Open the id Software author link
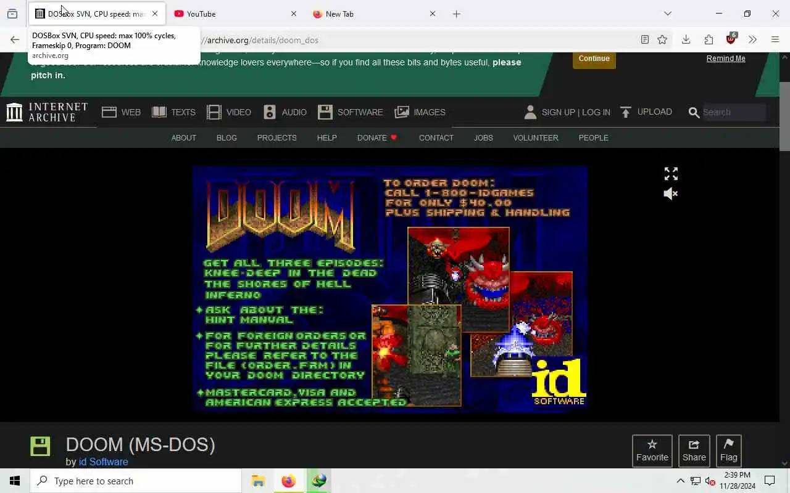 (x=104, y=462)
